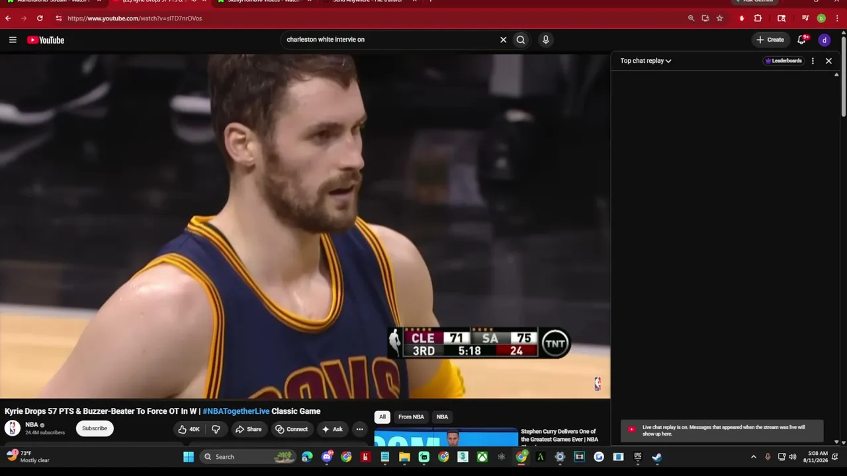Open Steam from the taskbar
The width and height of the screenshot is (847, 476).
click(x=657, y=457)
